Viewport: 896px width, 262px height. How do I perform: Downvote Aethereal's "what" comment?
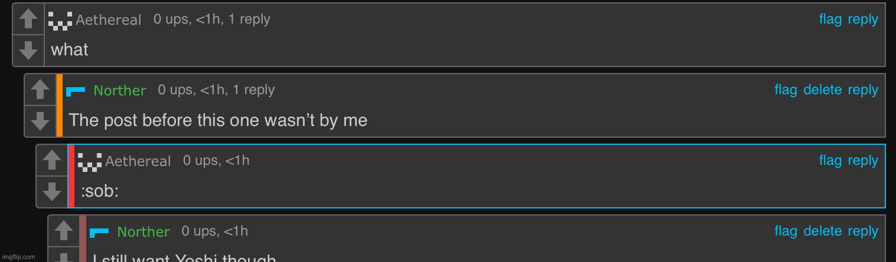pyautogui.click(x=28, y=51)
